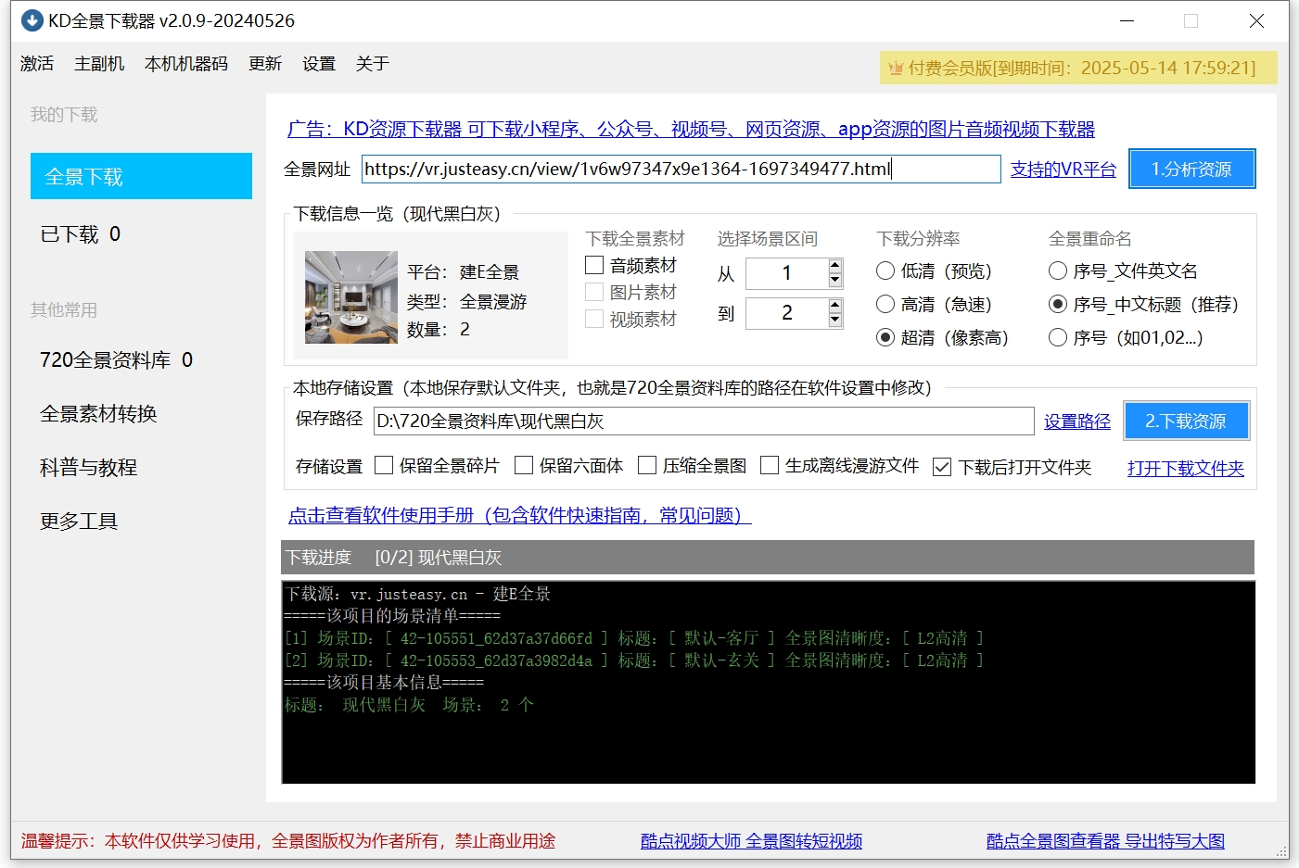Image resolution: width=1299 pixels, height=868 pixels.
Task: Open the 设置 menu
Action: 318,64
